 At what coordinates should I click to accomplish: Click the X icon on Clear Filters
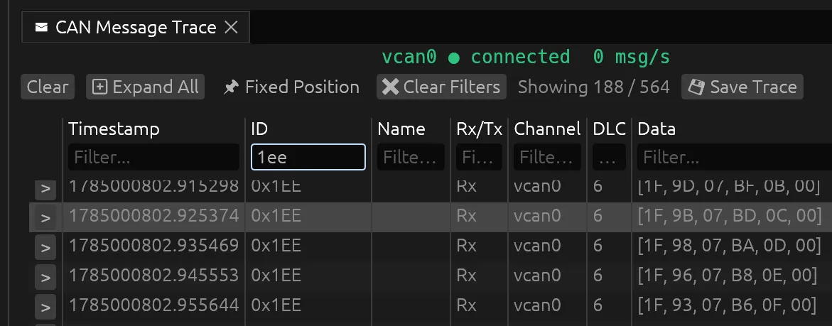point(391,87)
